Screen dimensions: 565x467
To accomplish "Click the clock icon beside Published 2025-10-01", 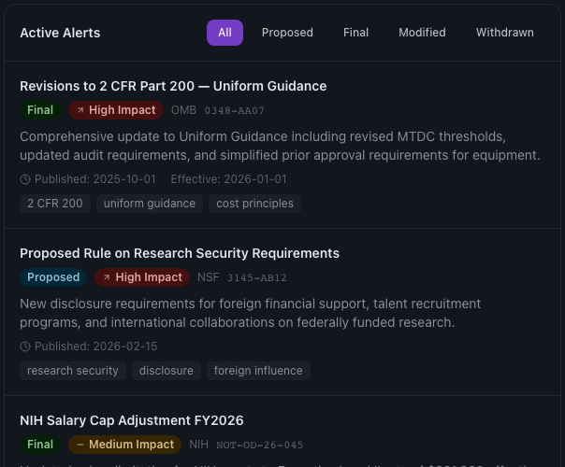I will [25, 179].
